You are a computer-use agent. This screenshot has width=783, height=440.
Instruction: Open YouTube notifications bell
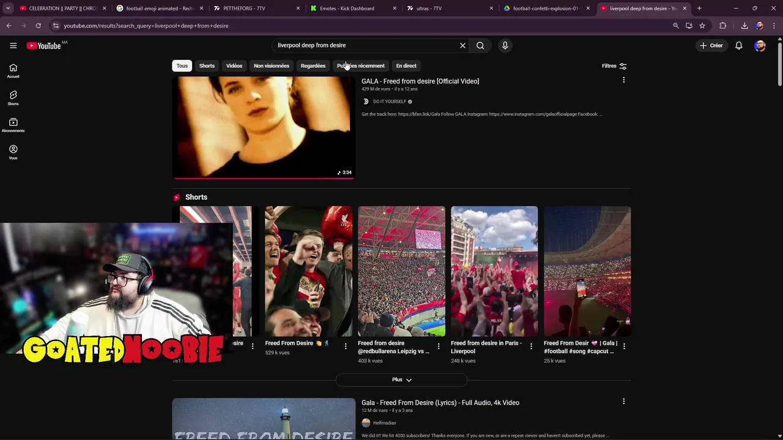click(738, 45)
